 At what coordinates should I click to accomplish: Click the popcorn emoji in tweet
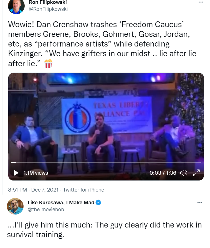coord(48,63)
